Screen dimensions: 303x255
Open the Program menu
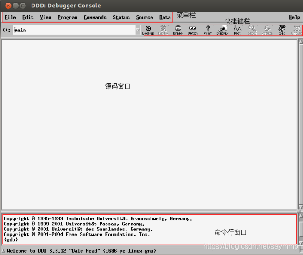68,18
